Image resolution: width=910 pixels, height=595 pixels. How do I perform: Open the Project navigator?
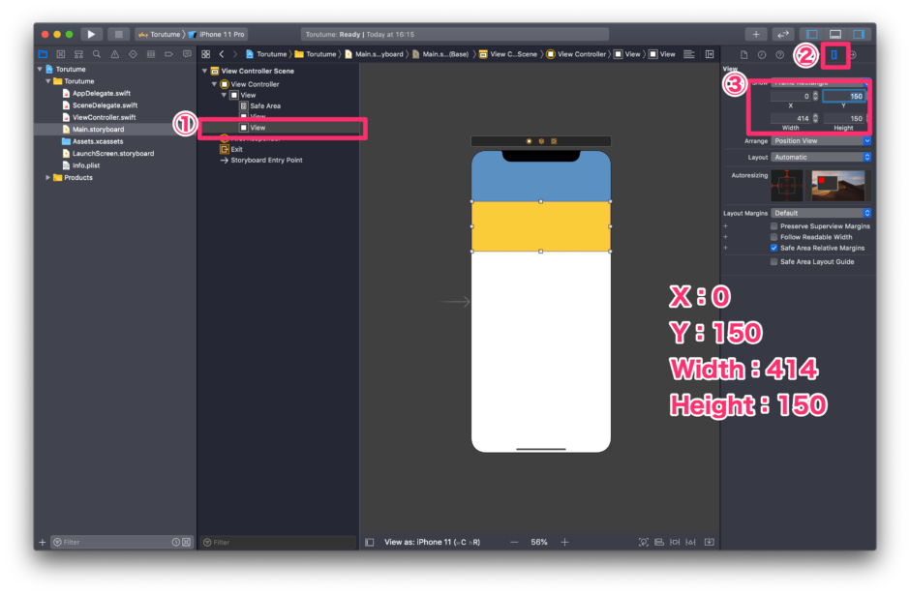(43, 54)
